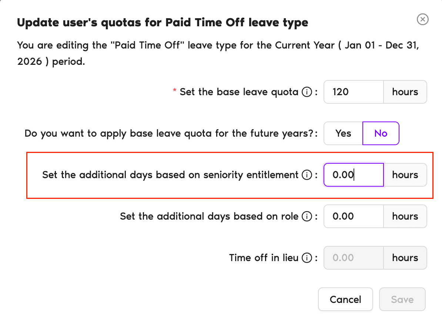Focus the seniority entitlement hours input

(354, 175)
